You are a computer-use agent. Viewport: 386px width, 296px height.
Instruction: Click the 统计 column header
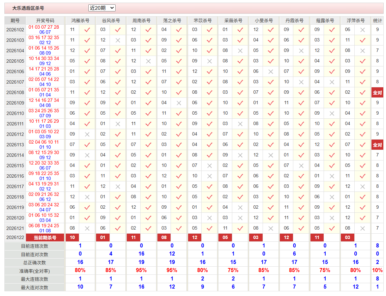click(x=377, y=21)
